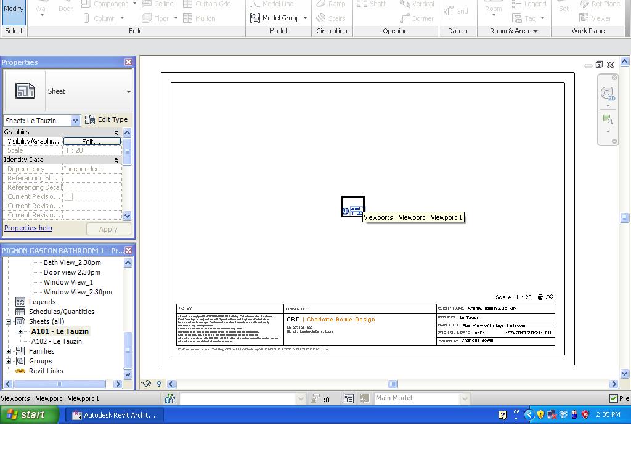This screenshot has width=631, height=473.
Task: Click the Dormer opening tool
Action: 417,18
